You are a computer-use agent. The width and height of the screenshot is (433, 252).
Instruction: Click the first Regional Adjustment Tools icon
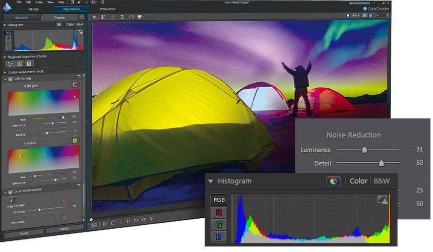pos(10,64)
